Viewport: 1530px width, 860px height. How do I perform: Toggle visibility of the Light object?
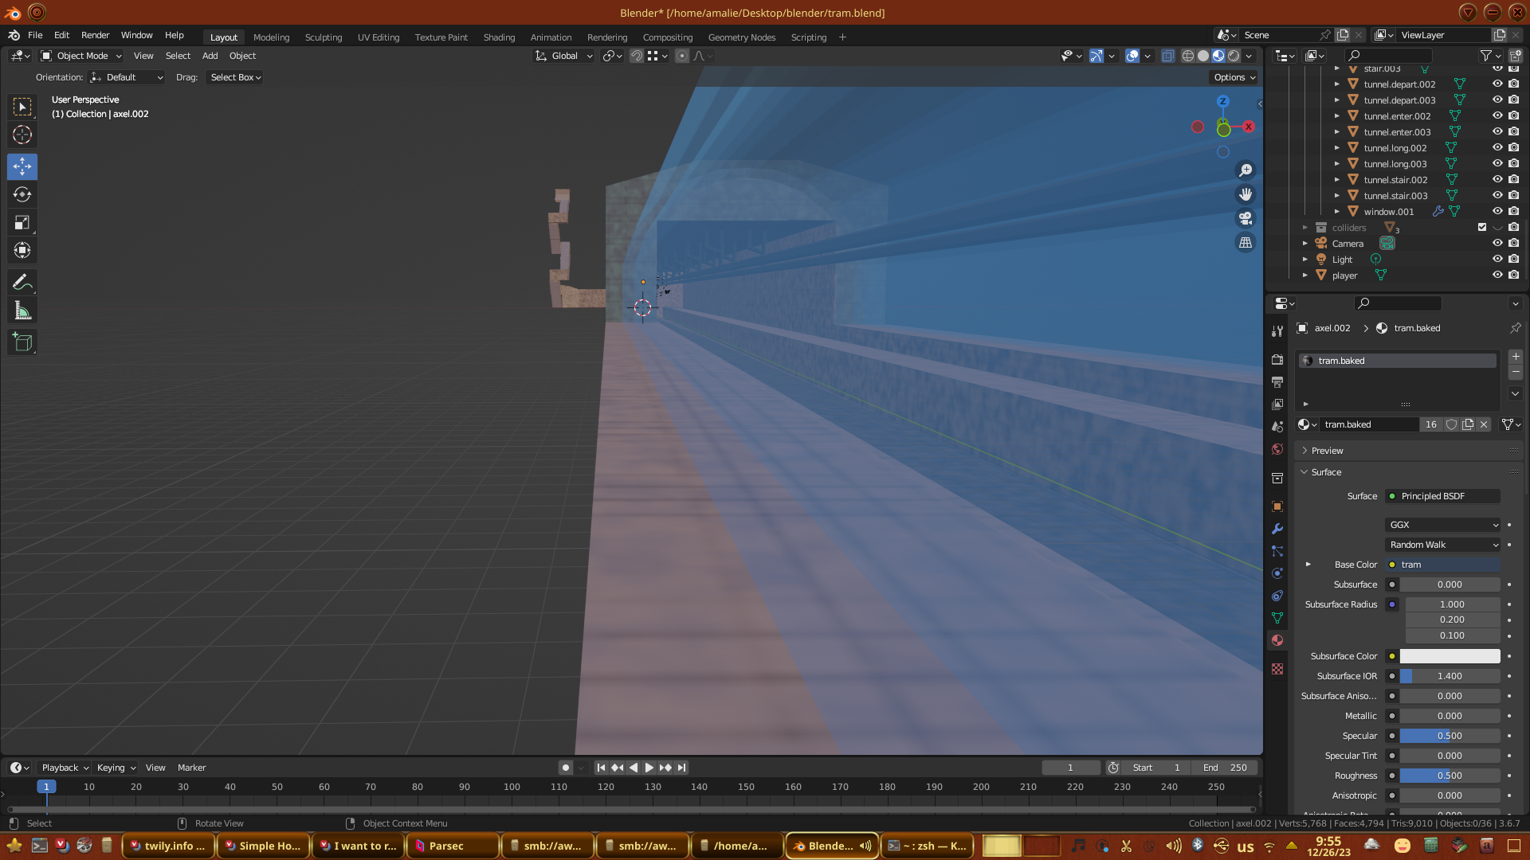(1497, 259)
